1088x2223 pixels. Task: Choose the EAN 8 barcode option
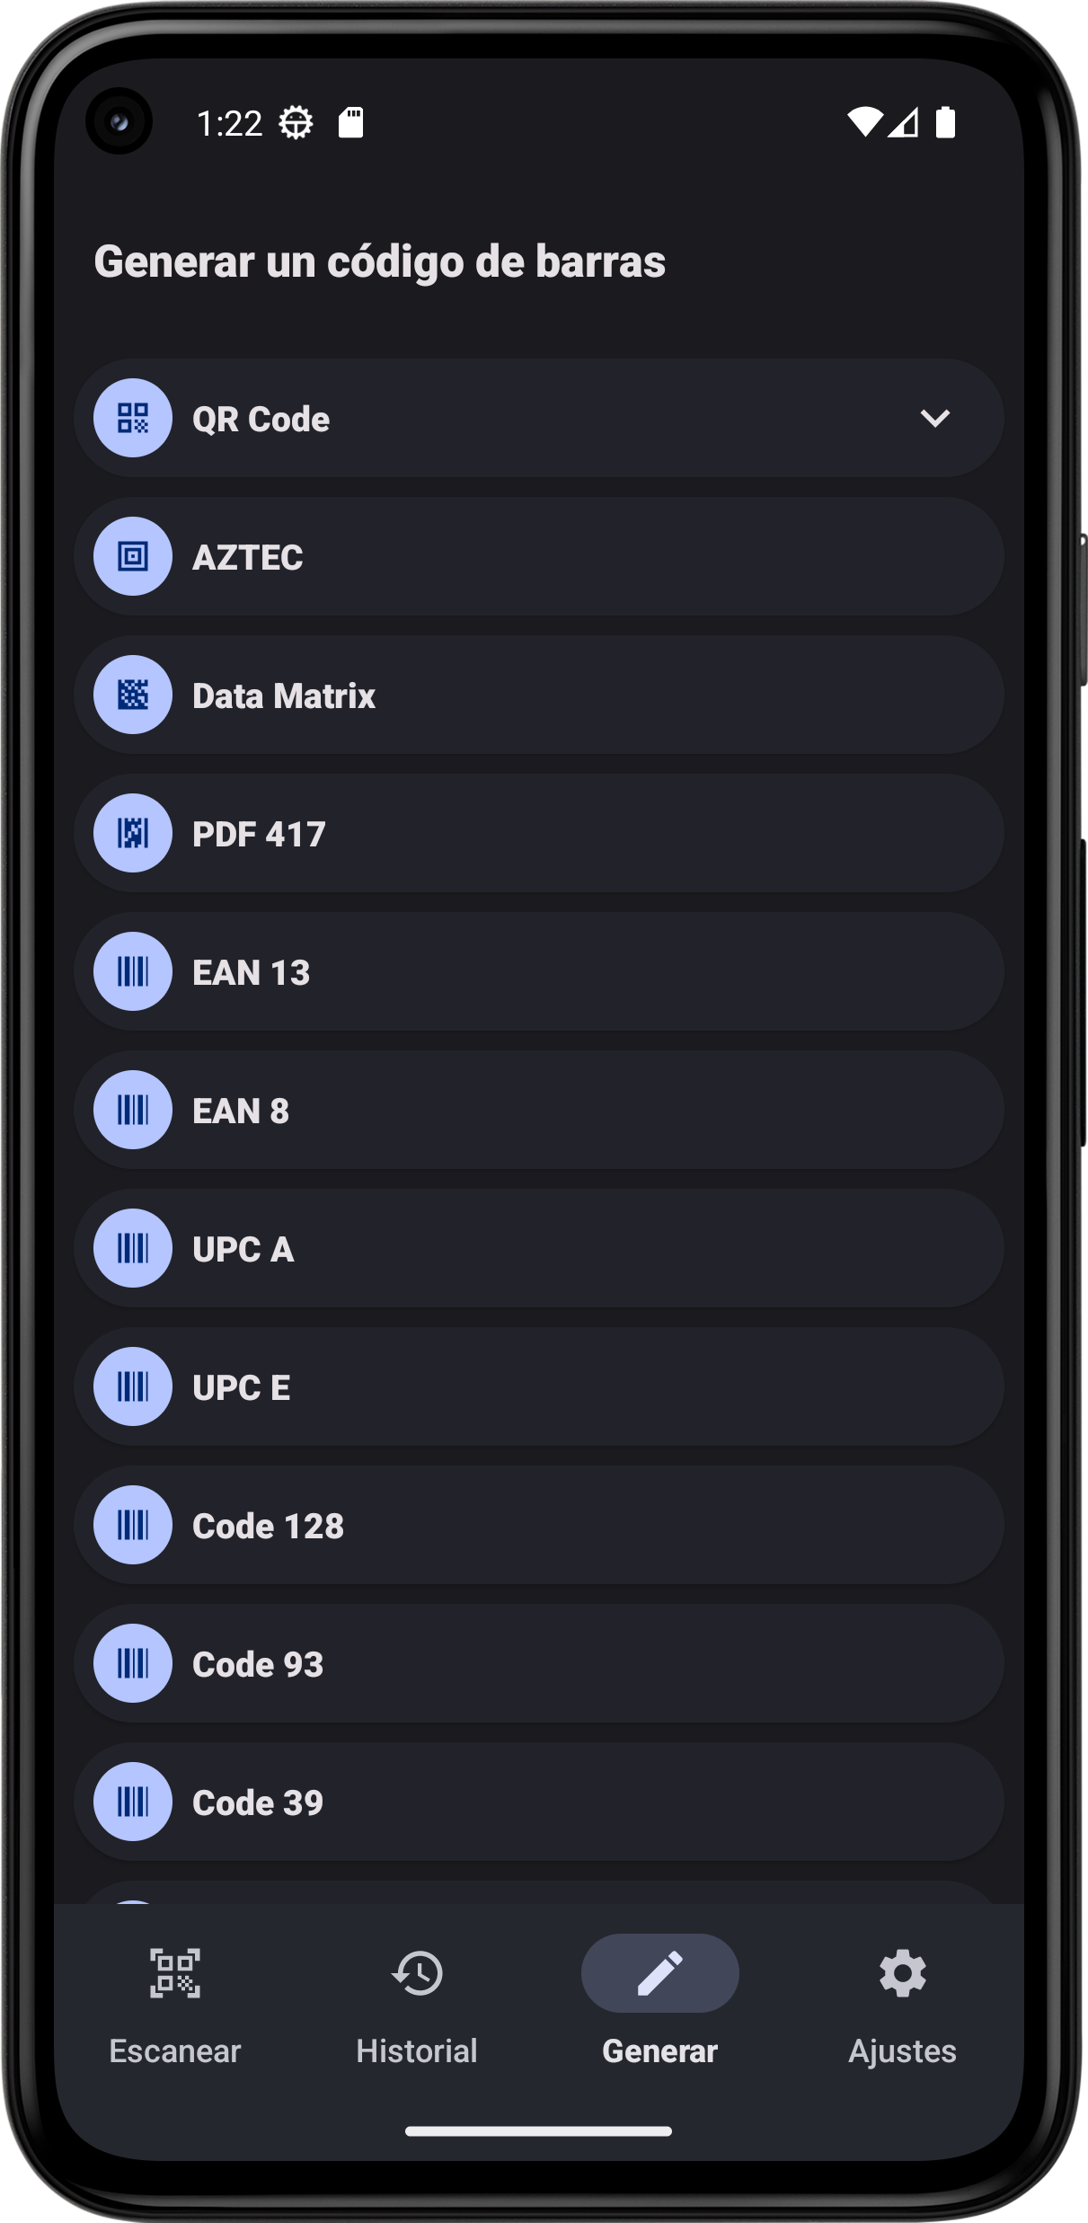click(x=539, y=1110)
